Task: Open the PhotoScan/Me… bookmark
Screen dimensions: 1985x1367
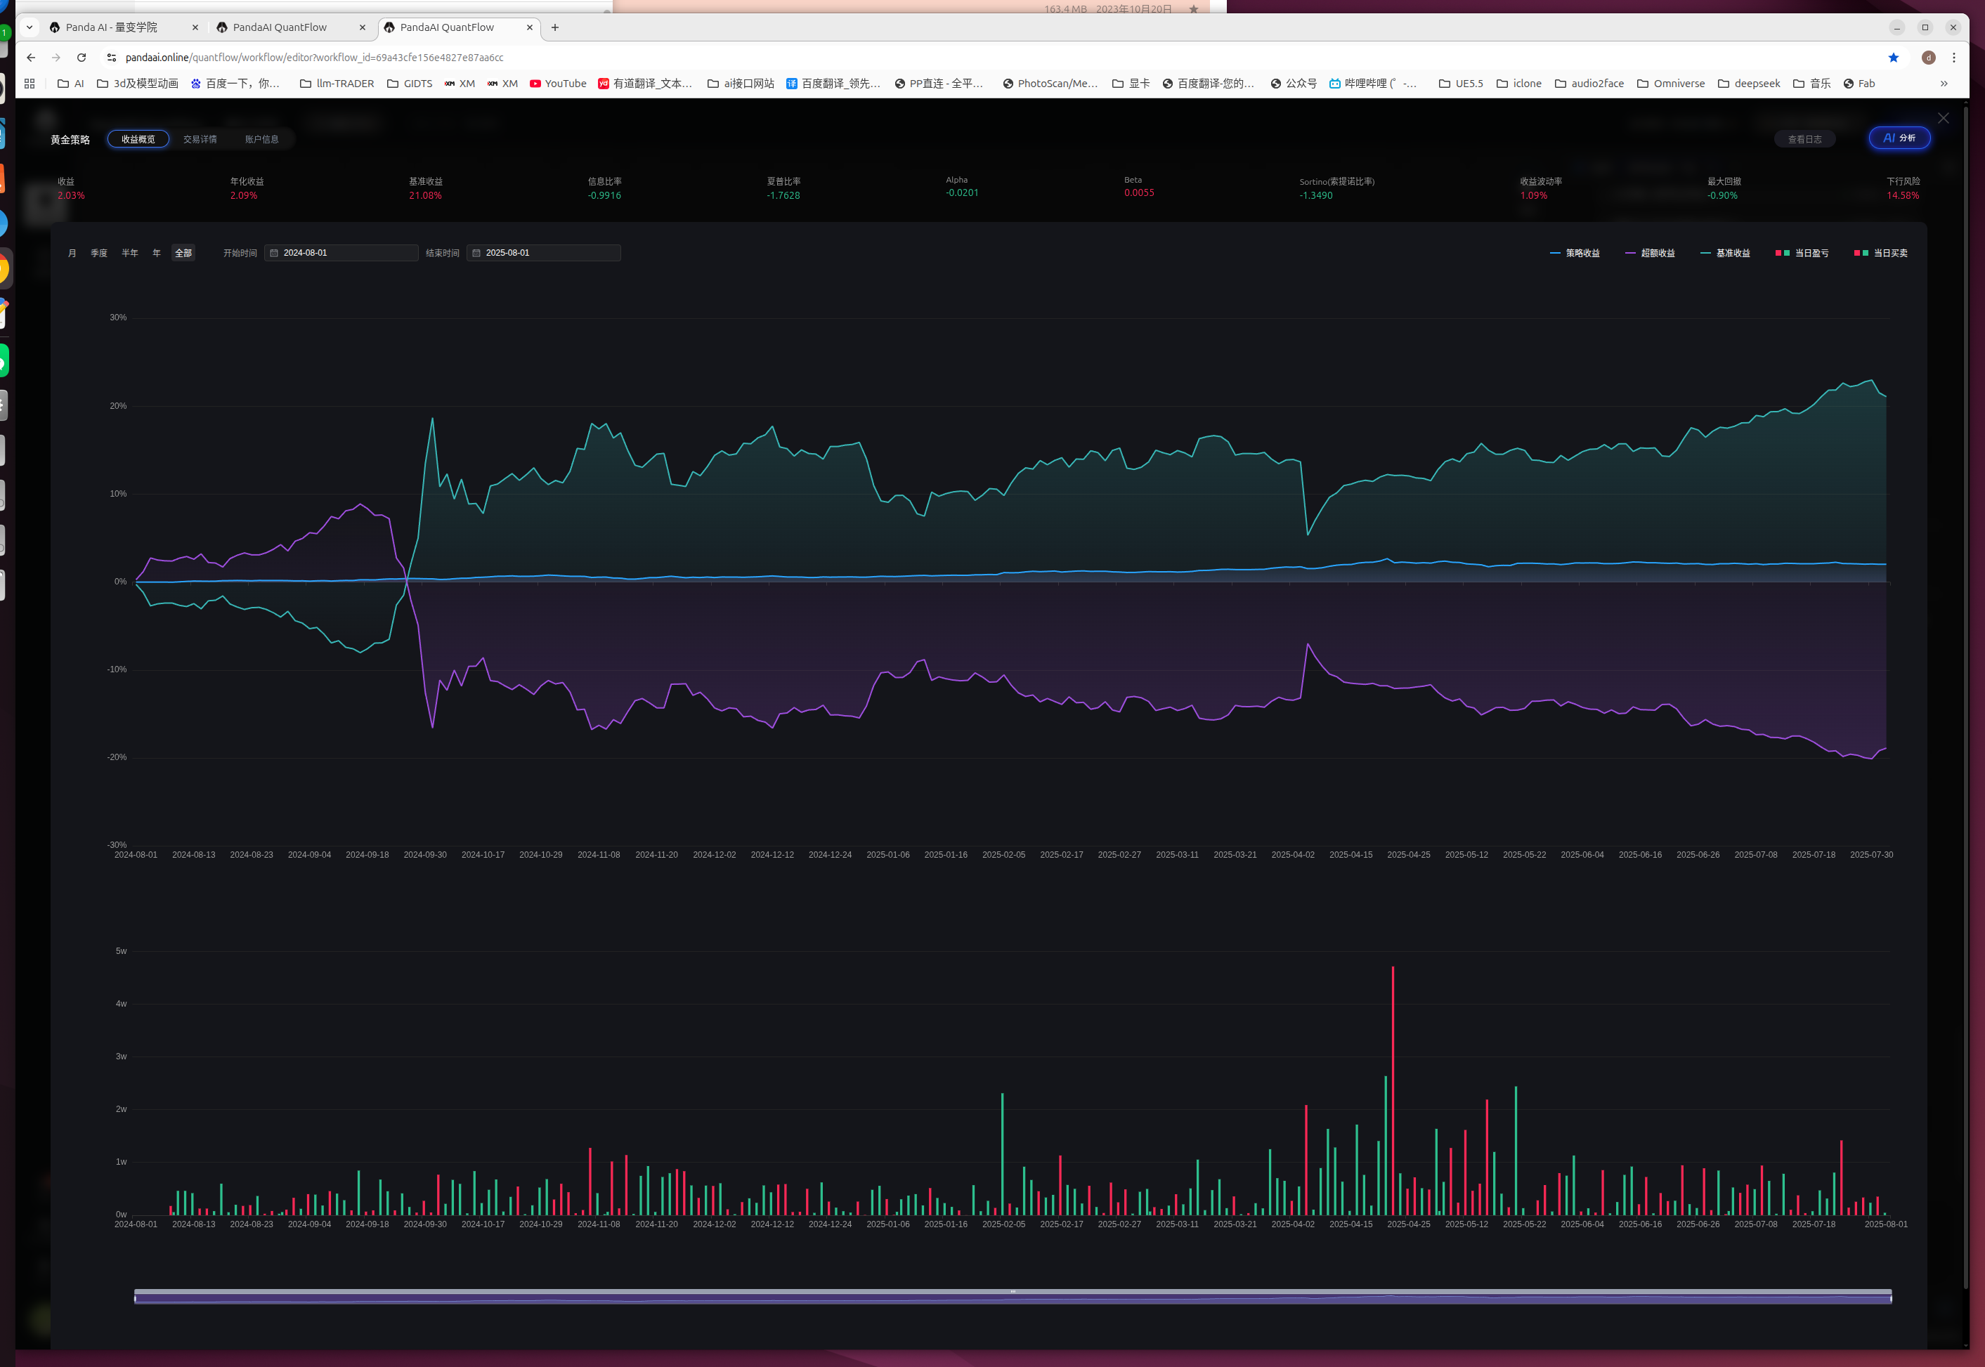Action: coord(1050,83)
